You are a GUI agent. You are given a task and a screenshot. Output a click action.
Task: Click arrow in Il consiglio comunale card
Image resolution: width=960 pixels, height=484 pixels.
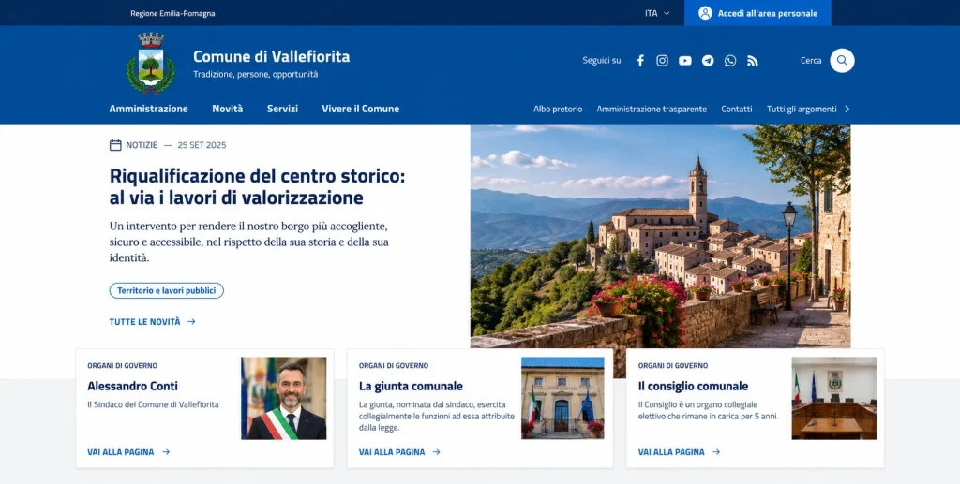tap(716, 452)
